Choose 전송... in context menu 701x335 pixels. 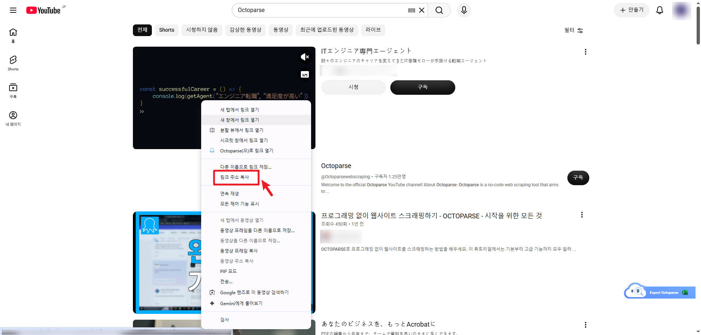point(256,281)
